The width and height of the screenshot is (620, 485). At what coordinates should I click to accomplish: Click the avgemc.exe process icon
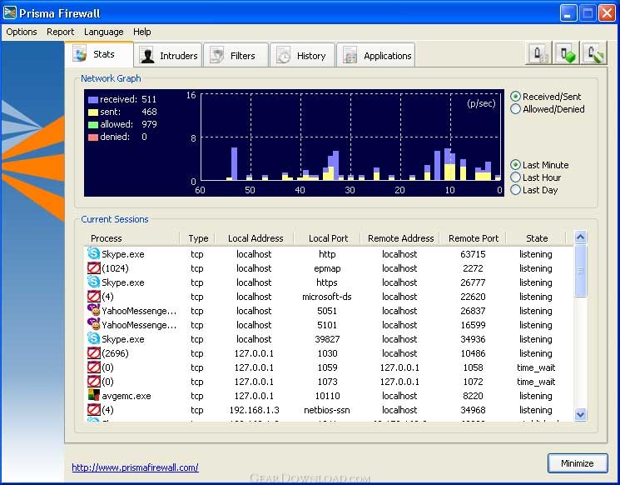click(94, 395)
